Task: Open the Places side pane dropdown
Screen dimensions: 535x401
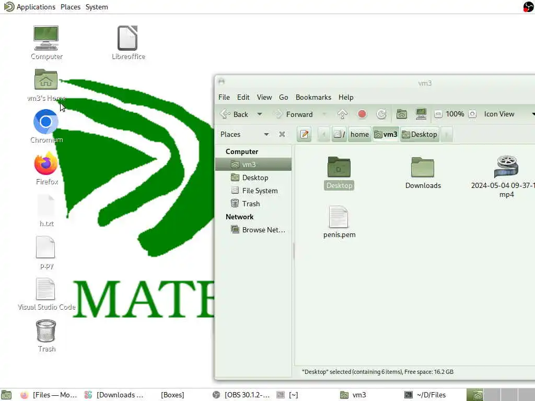Action: pyautogui.click(x=266, y=134)
